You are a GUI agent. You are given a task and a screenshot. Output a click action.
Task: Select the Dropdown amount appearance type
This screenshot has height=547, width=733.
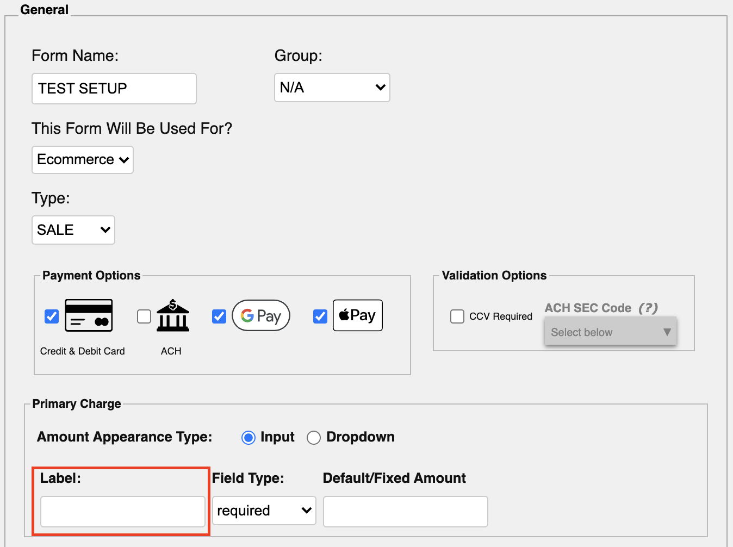(314, 437)
